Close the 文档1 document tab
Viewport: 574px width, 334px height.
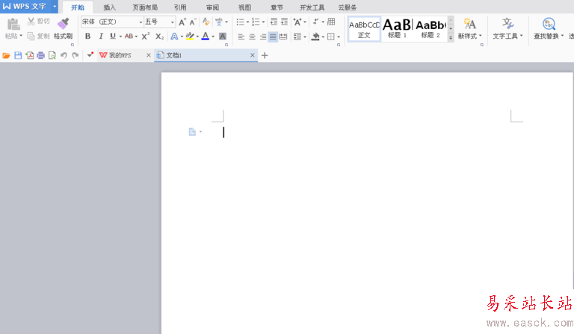[252, 55]
